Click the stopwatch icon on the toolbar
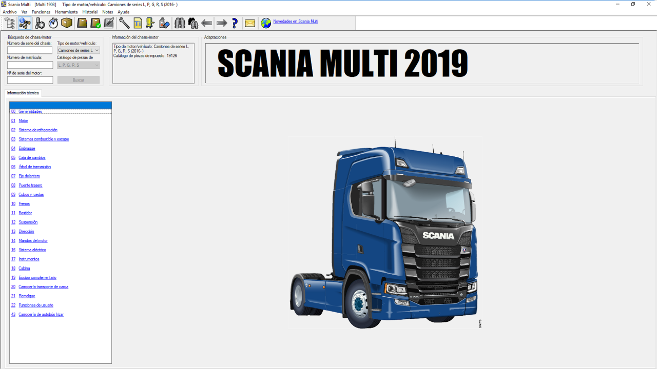 (x=53, y=23)
